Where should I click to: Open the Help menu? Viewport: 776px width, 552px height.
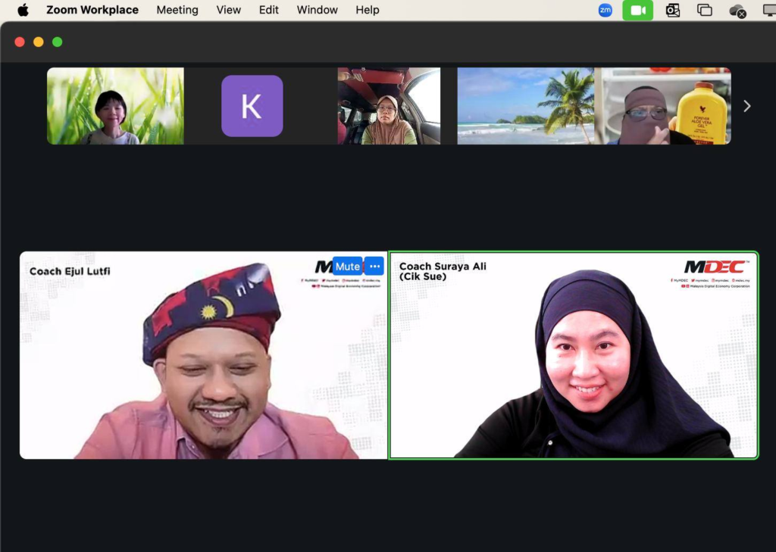click(x=368, y=10)
